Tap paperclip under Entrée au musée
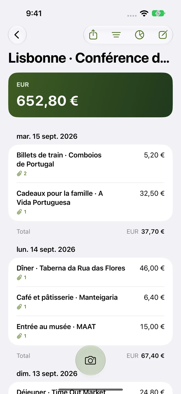Screen dimensions: 181x394 click(x=22, y=336)
